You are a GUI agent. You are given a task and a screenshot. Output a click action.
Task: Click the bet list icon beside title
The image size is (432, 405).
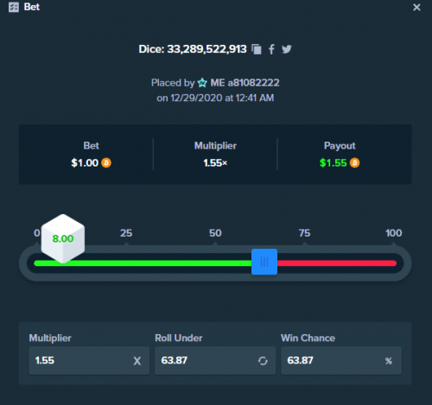point(14,7)
